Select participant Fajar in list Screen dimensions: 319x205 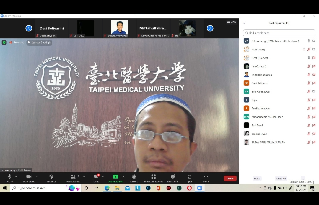279,100
